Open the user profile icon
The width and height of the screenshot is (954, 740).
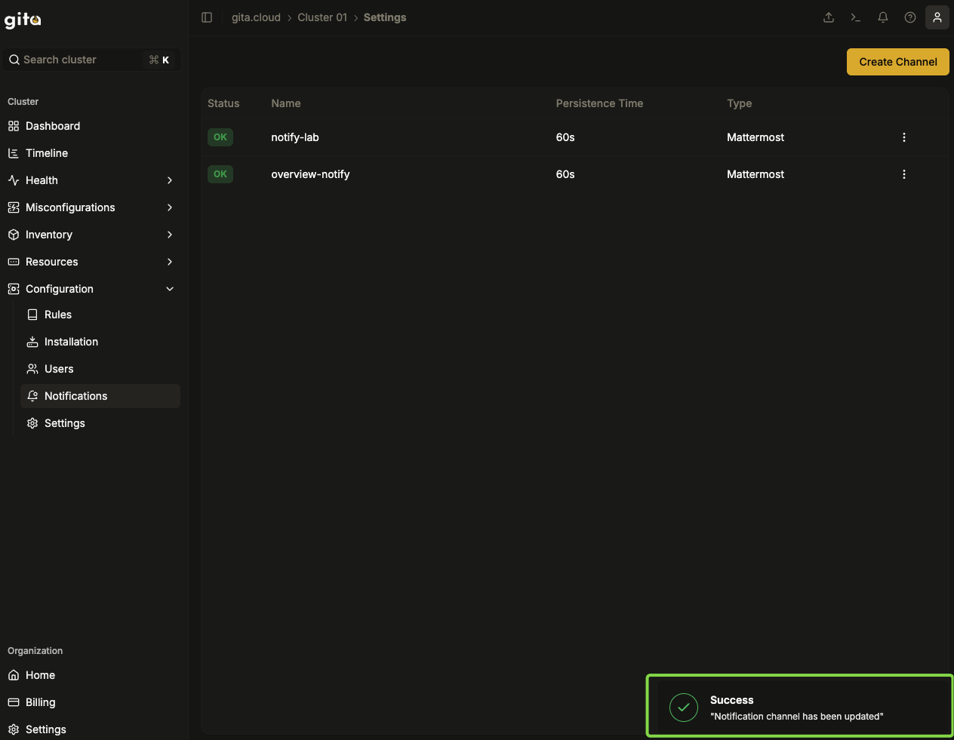tap(937, 17)
